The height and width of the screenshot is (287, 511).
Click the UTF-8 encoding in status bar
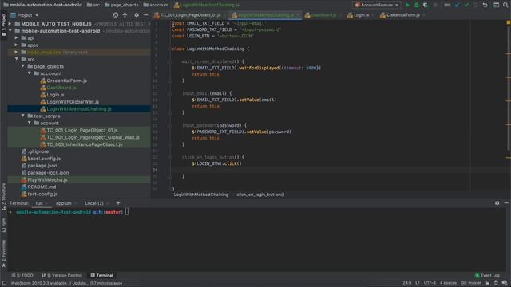pyautogui.click(x=430, y=283)
